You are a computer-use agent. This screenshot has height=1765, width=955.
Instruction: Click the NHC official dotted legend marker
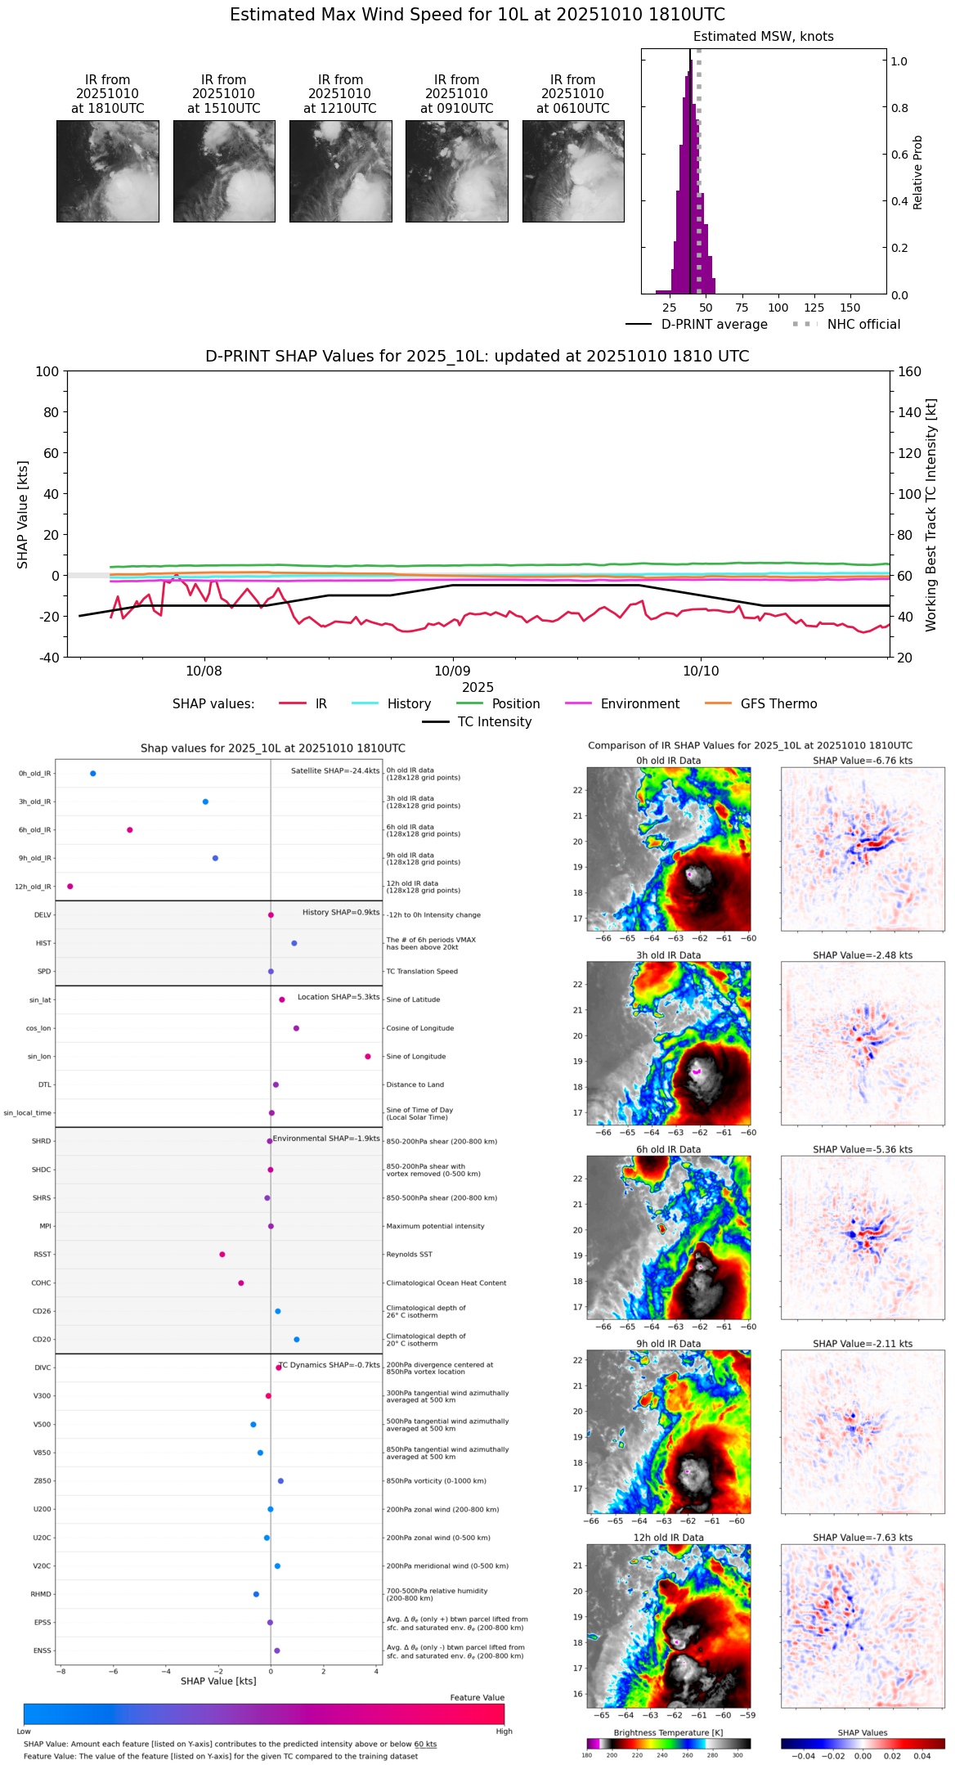click(x=805, y=325)
